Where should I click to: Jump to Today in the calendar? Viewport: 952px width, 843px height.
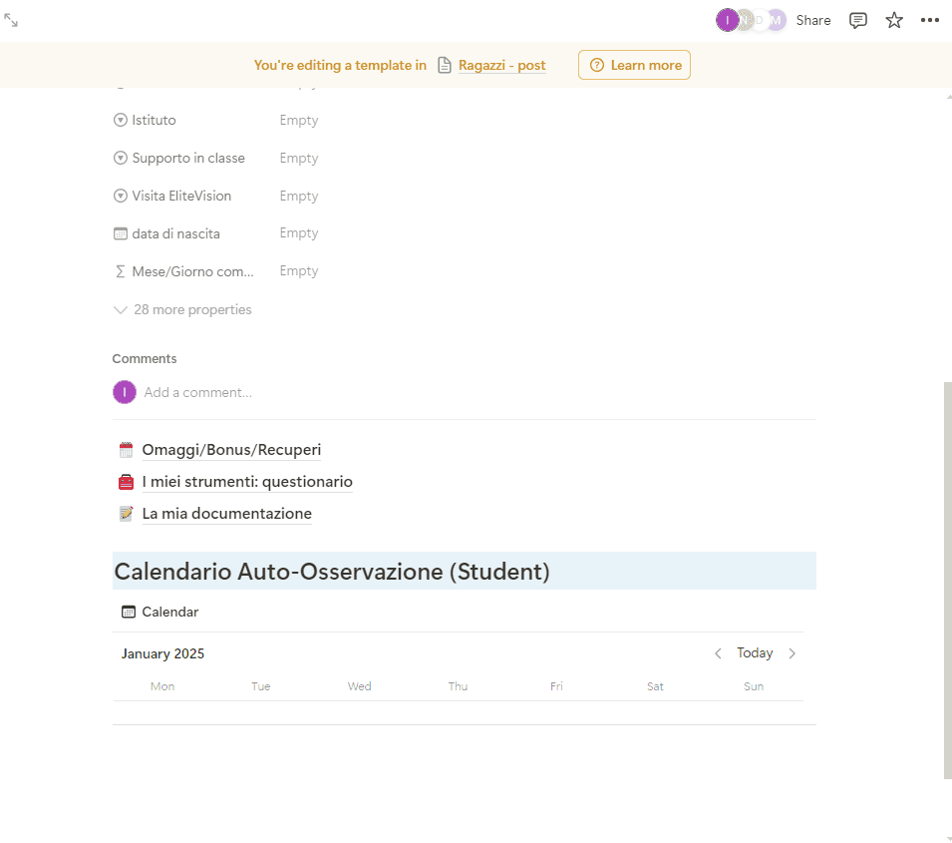[755, 652]
